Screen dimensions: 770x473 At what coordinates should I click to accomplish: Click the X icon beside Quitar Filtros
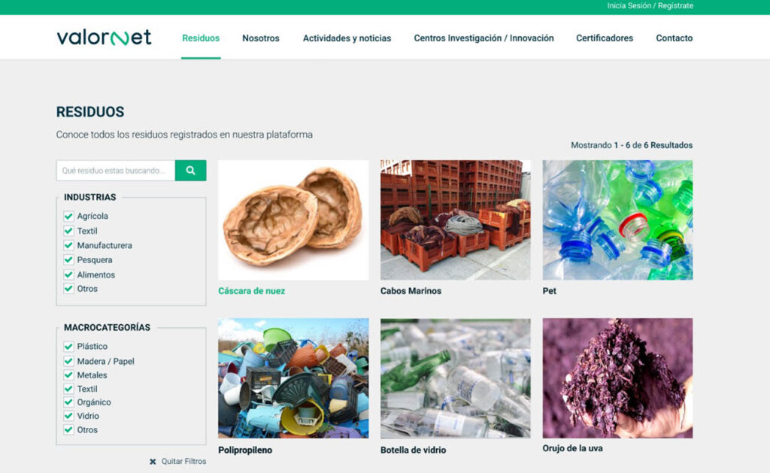(x=153, y=461)
